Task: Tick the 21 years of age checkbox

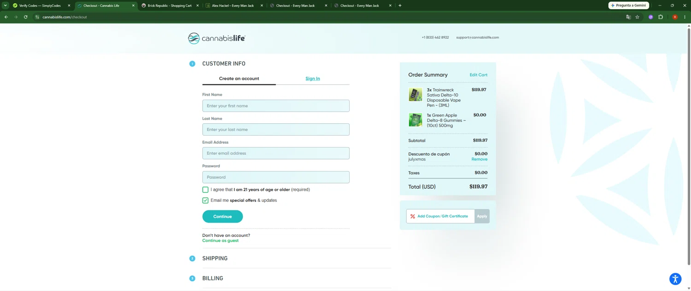Action: [x=205, y=189]
